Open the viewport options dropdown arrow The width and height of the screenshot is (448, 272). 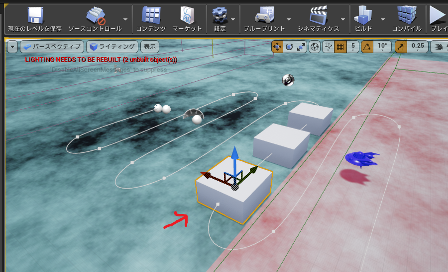point(12,47)
